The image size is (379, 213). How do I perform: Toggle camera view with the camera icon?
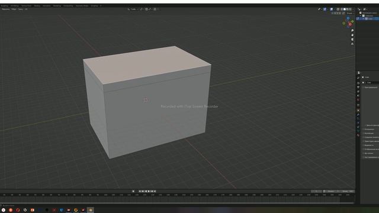(352, 40)
